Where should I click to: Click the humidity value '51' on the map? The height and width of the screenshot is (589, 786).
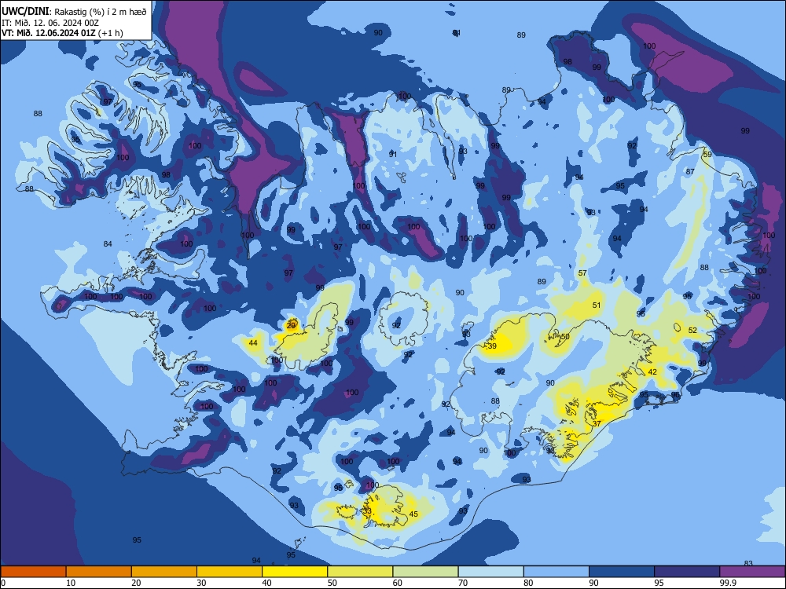(597, 305)
